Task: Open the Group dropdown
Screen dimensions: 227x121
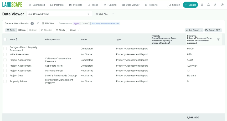Action: coord(75,30)
